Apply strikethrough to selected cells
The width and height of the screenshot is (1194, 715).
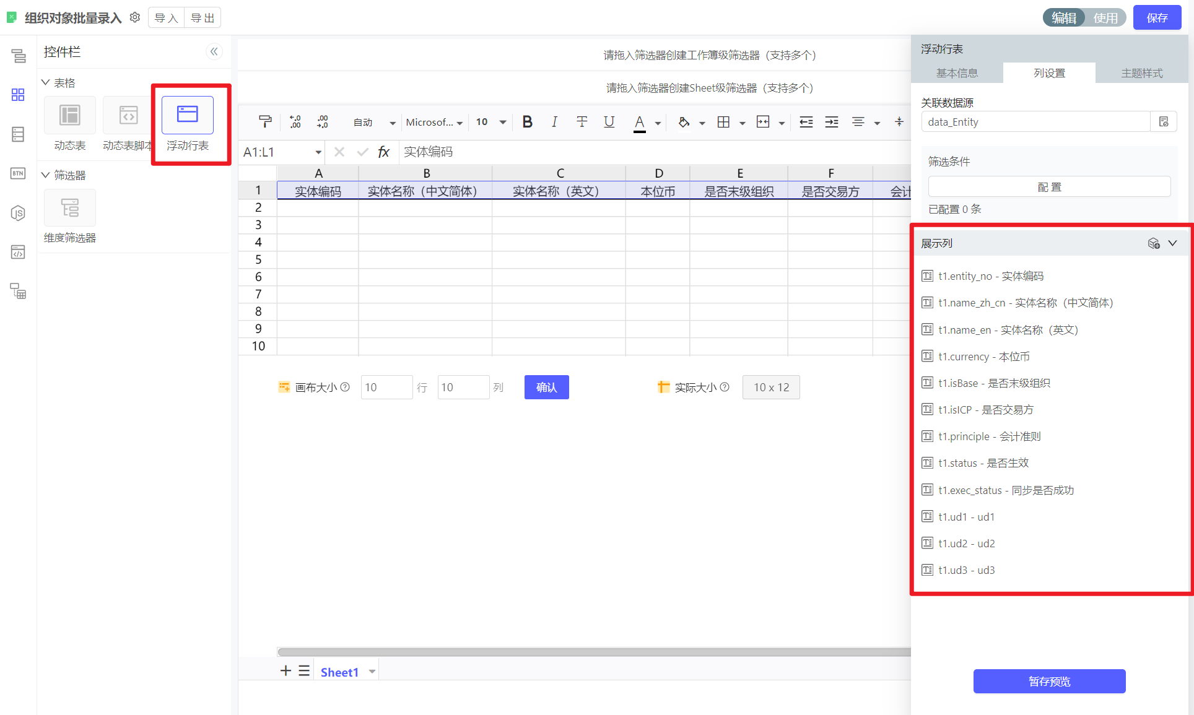(x=582, y=122)
